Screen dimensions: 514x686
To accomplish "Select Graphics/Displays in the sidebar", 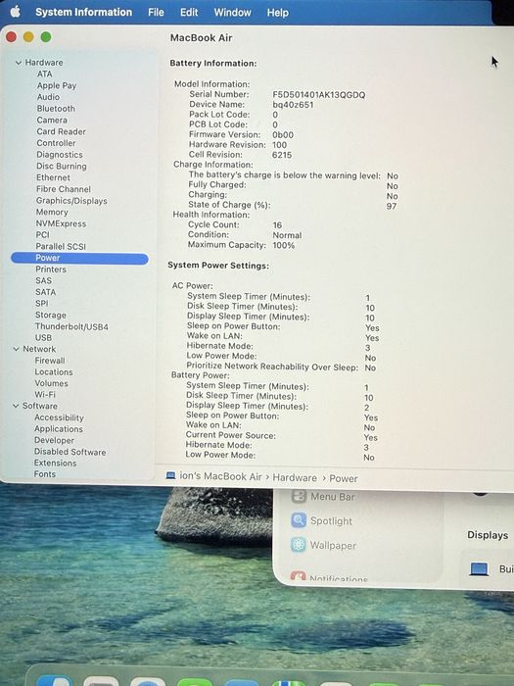I will (71, 200).
